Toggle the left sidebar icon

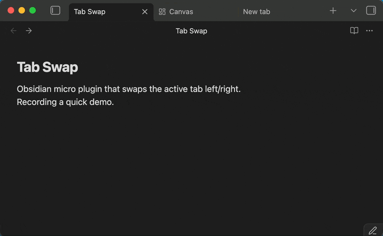click(x=55, y=11)
